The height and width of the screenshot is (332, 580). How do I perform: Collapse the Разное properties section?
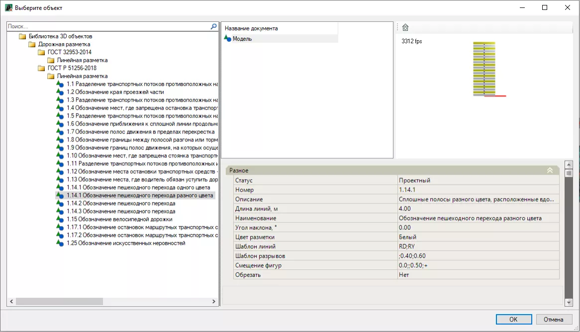[550, 170]
